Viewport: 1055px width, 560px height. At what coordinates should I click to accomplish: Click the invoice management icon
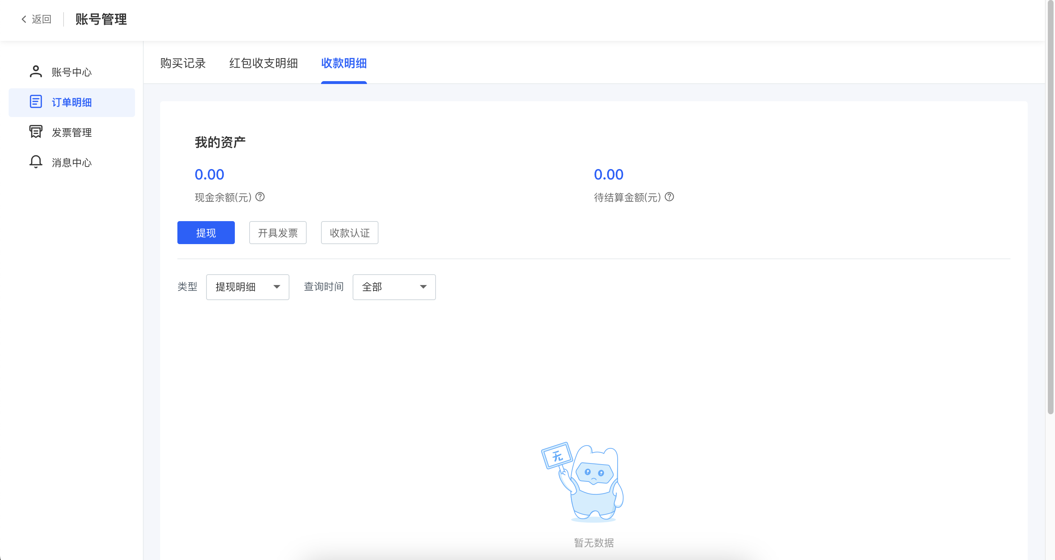36,132
